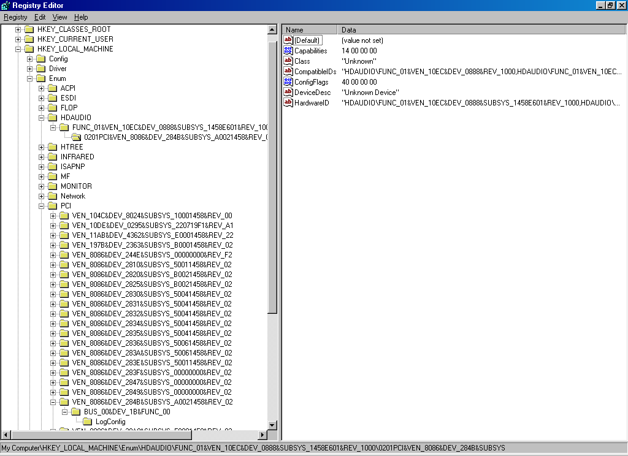Click the FLOP folder icon
The image size is (628, 456).
point(53,108)
